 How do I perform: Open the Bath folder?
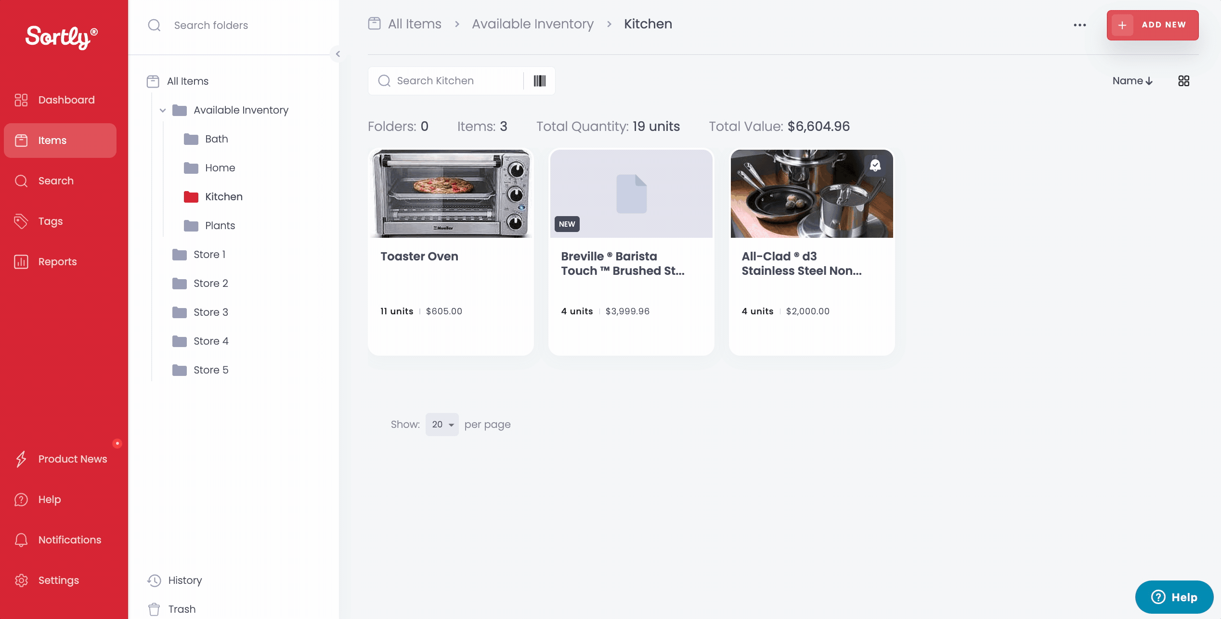pyautogui.click(x=216, y=139)
